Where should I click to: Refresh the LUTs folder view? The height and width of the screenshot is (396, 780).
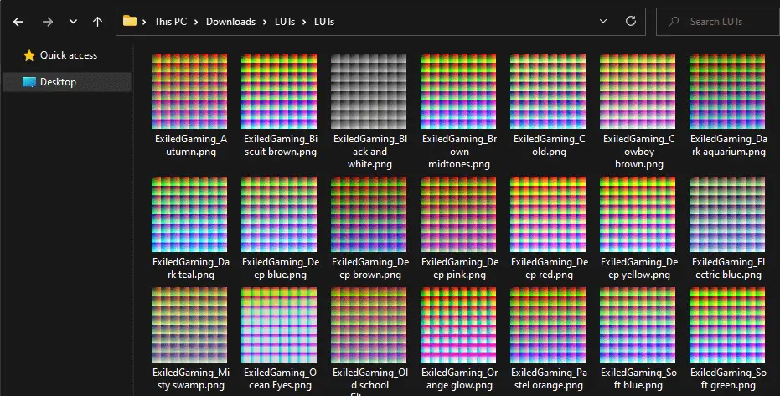631,22
